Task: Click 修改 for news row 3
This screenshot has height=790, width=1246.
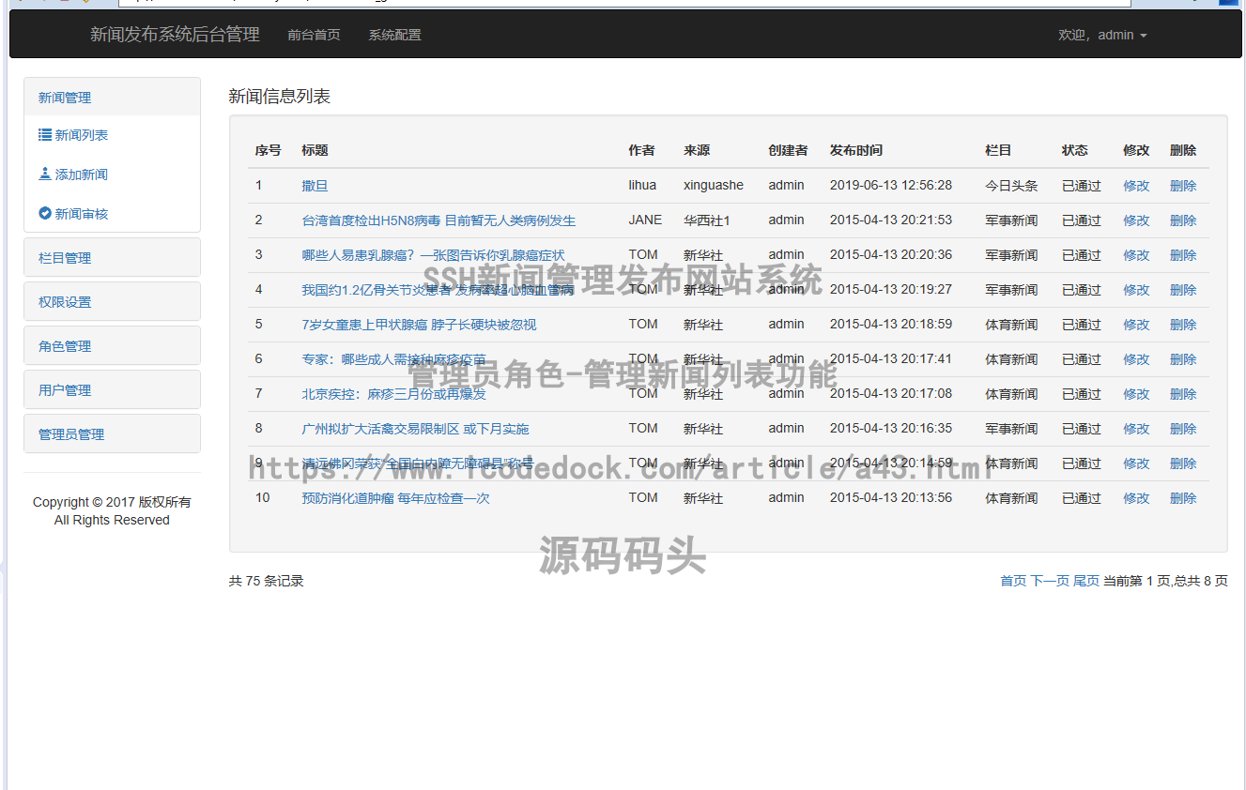Action: click(1136, 255)
